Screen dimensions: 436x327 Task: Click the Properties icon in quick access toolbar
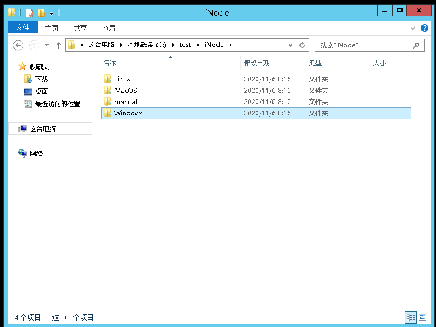click(x=30, y=13)
